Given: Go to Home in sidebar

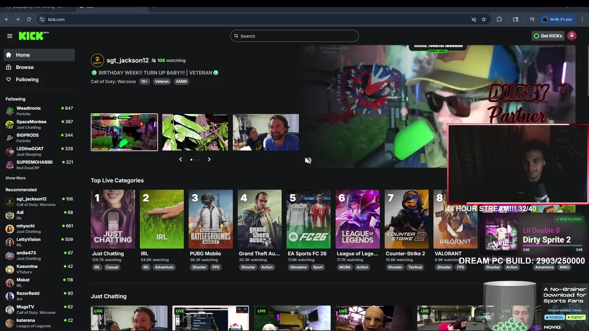Looking at the screenshot, I should 39,55.
